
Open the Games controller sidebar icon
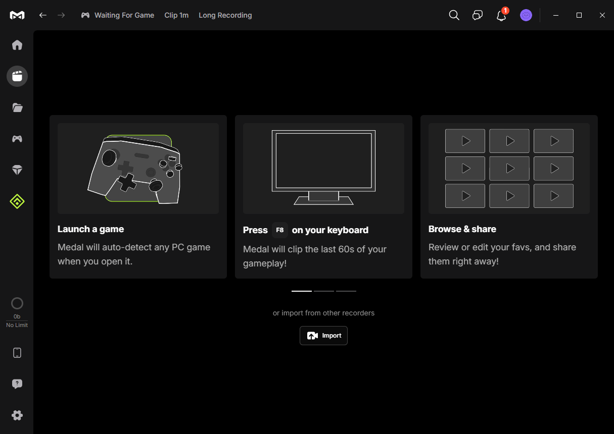click(x=17, y=139)
